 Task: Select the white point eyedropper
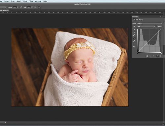click(x=134, y=35)
